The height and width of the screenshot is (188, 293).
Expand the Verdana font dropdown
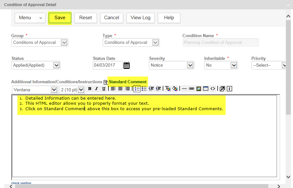(x=54, y=90)
